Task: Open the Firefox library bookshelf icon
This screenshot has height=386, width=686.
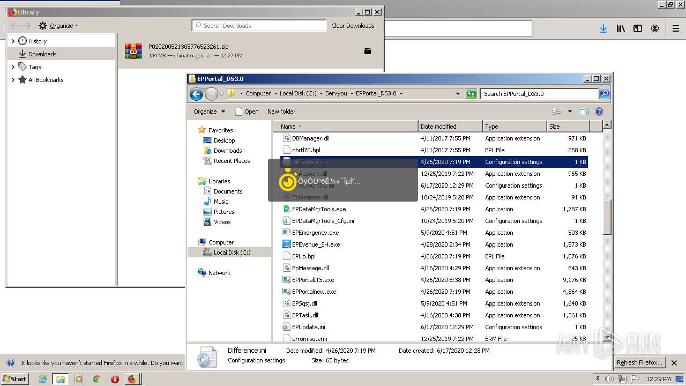Action: coord(621,28)
